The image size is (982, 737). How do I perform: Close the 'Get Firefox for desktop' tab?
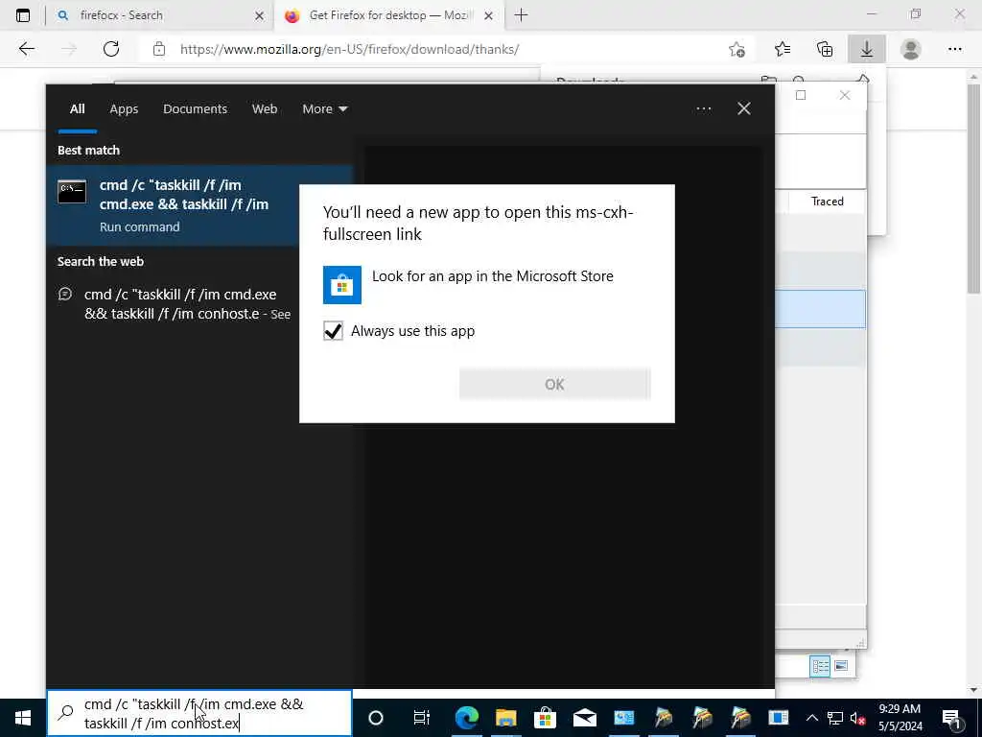pyautogui.click(x=489, y=15)
